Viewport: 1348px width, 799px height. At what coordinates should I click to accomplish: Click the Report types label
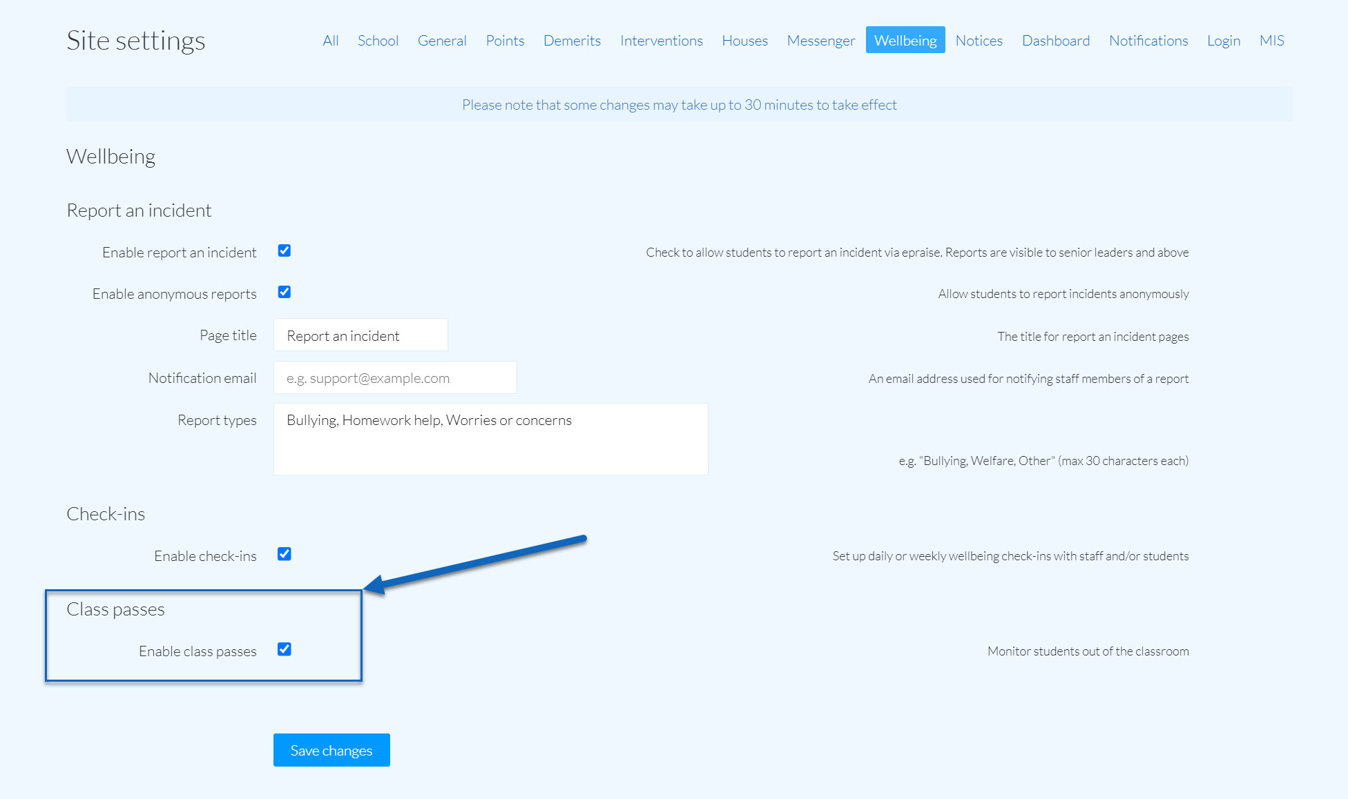click(x=217, y=420)
